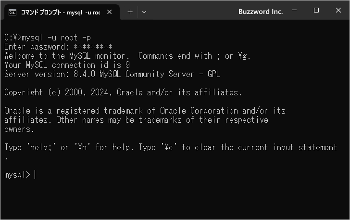Click the Buzzword Inc. title bar text

261,12
